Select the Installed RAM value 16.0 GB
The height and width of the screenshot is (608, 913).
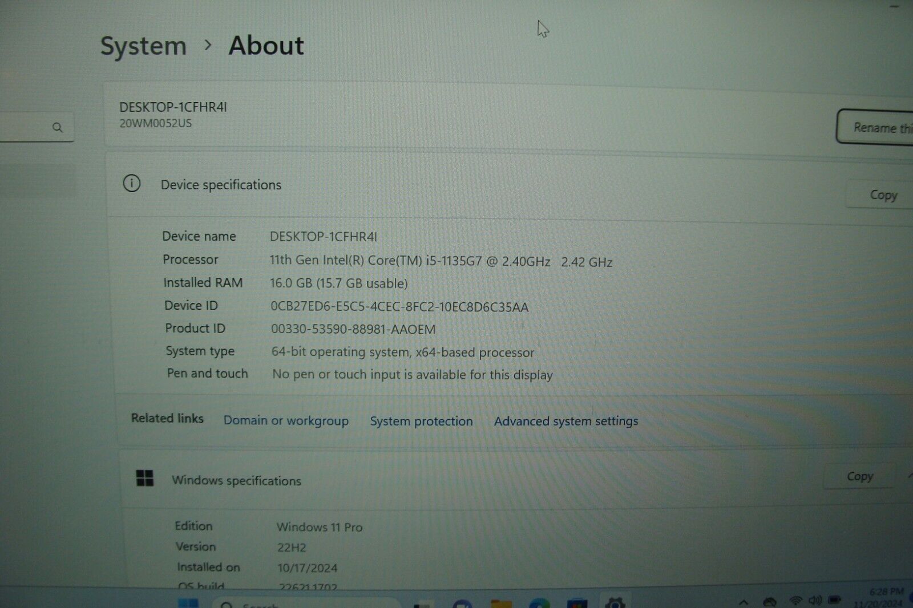(x=291, y=283)
